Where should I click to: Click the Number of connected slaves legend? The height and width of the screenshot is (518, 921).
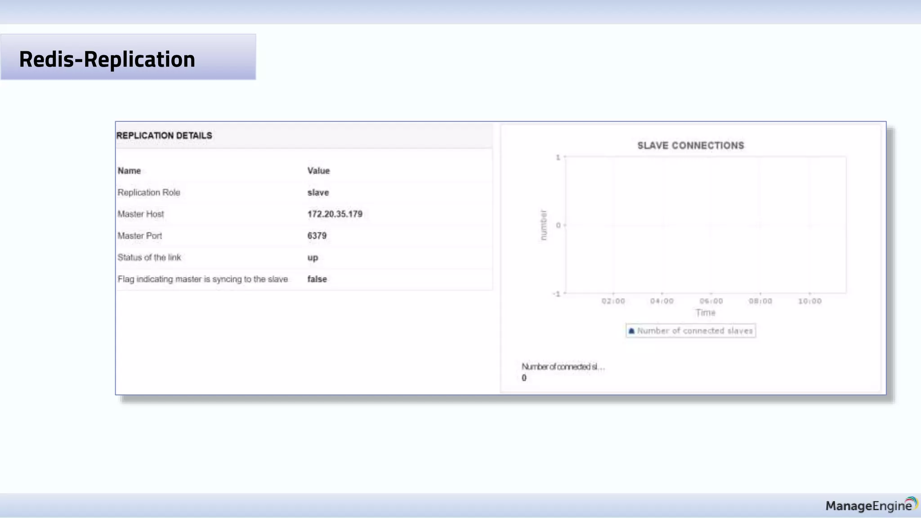pyautogui.click(x=694, y=331)
